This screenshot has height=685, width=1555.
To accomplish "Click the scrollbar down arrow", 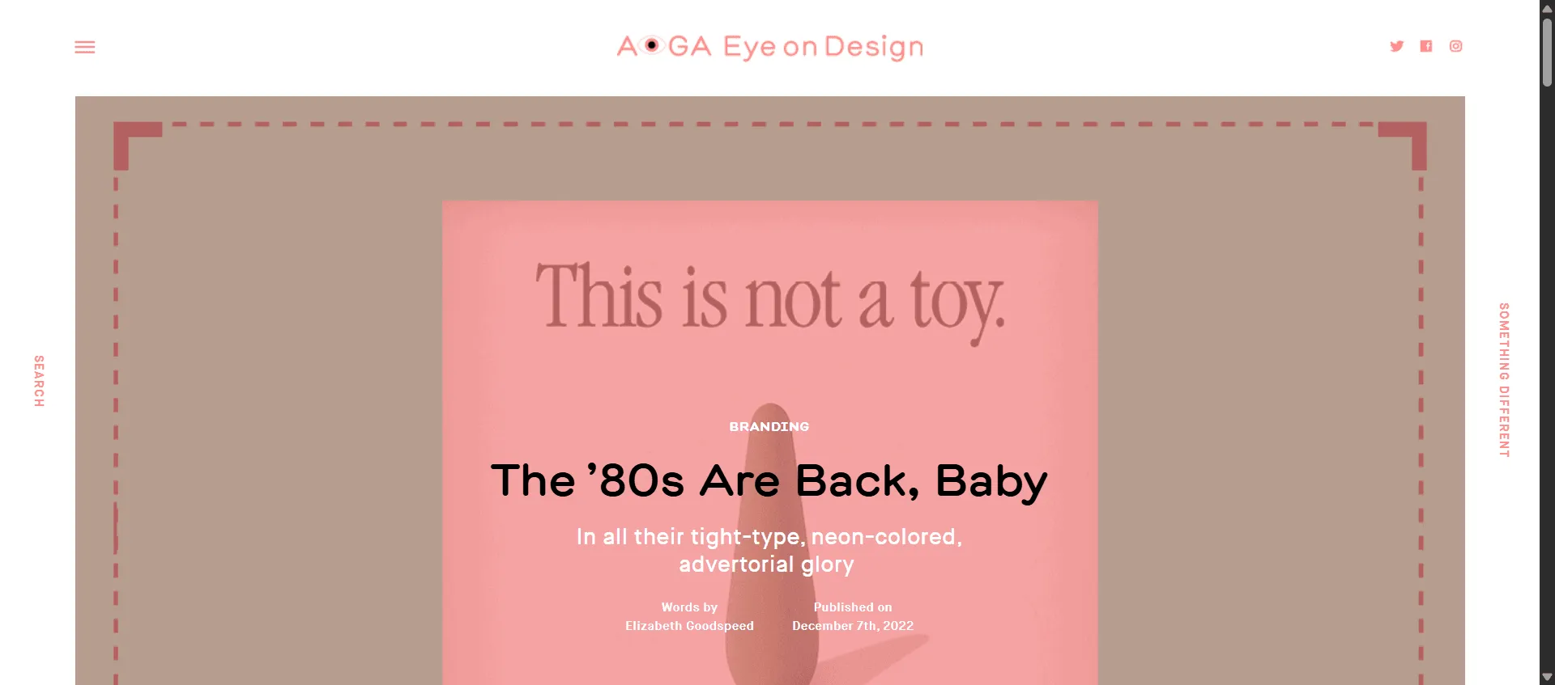I will [1547, 677].
